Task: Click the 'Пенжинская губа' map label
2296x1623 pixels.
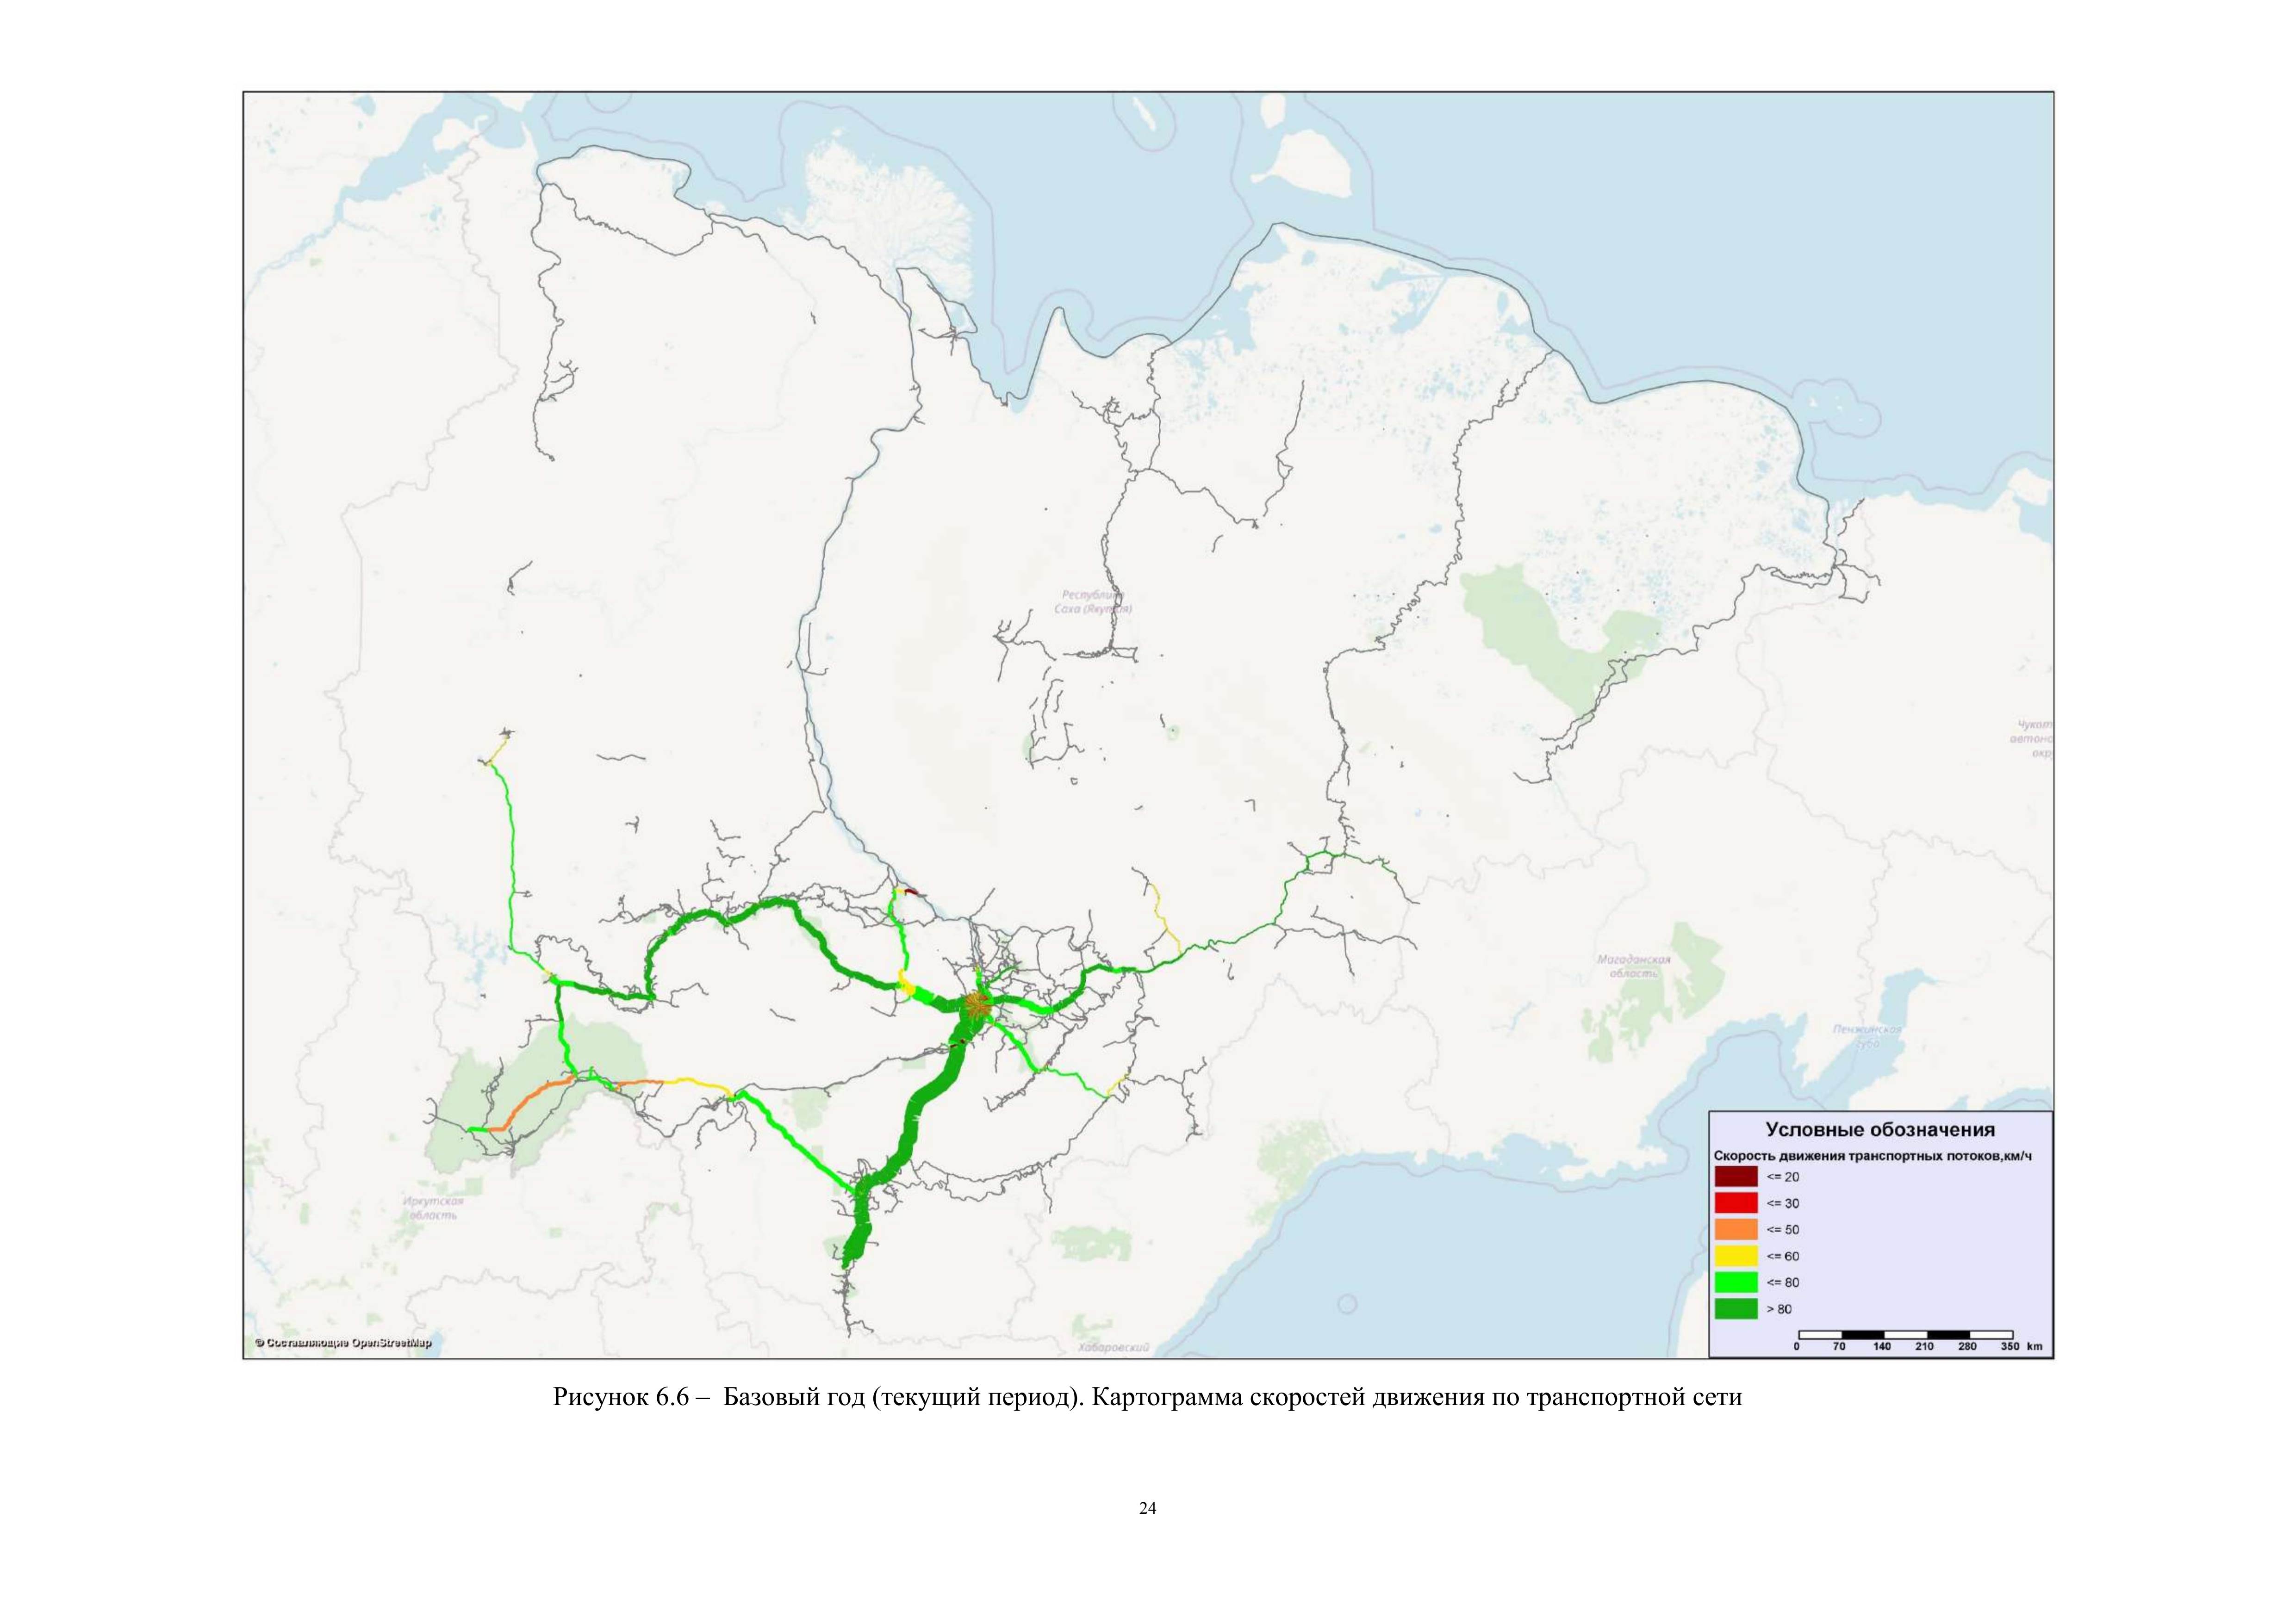Action: pos(1867,1035)
